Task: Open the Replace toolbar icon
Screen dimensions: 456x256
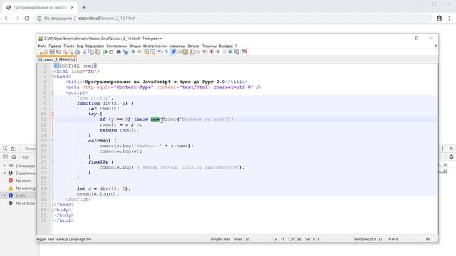Action: point(125,52)
